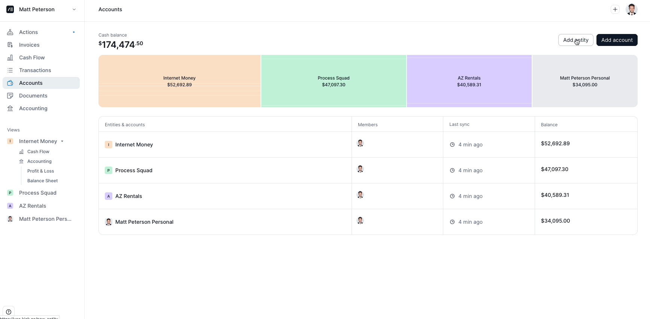This screenshot has height=319, width=650.
Task: Click the Add entity button
Action: coord(575,40)
